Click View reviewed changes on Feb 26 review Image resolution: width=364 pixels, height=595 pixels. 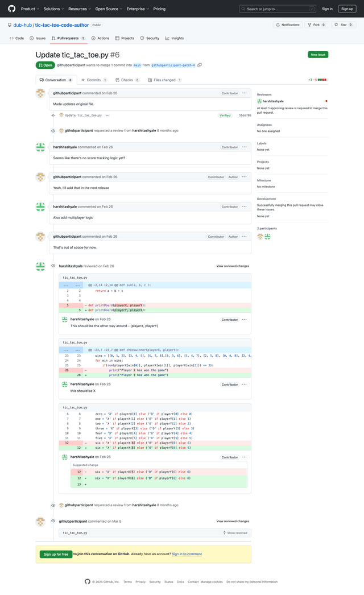pyautogui.click(x=233, y=266)
